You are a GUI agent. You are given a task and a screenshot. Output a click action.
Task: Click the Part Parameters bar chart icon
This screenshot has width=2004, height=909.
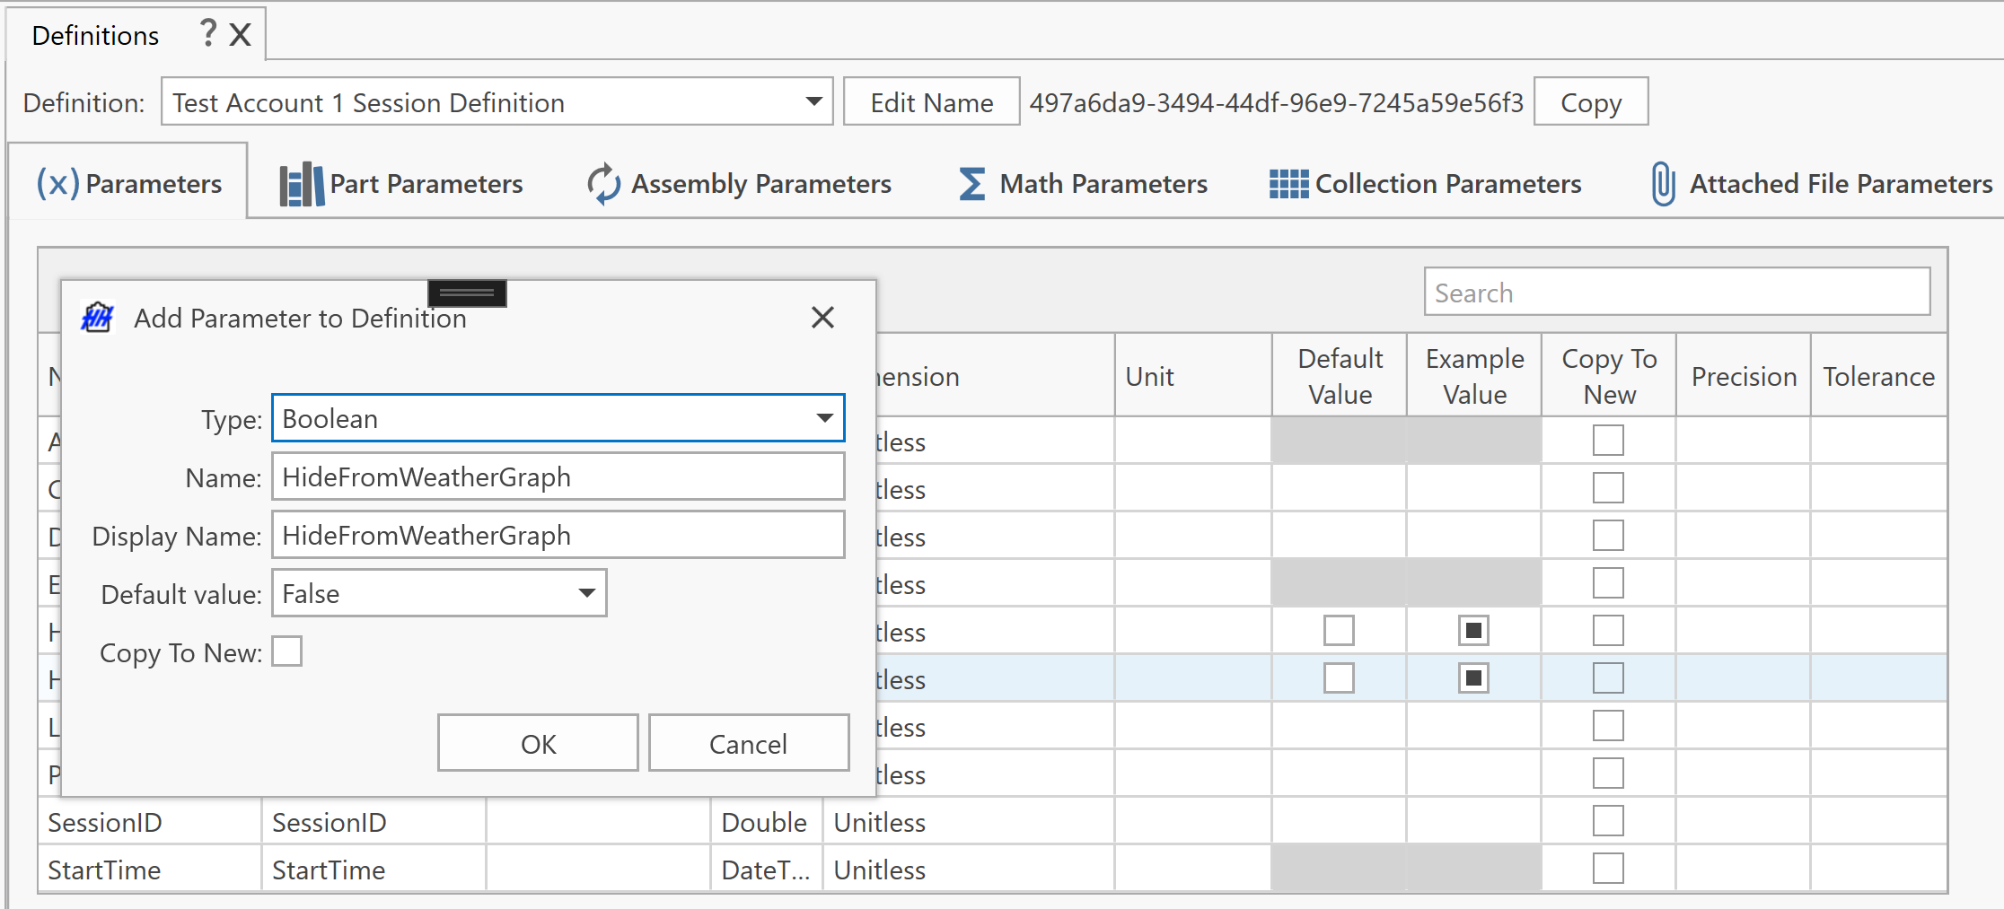click(x=301, y=184)
